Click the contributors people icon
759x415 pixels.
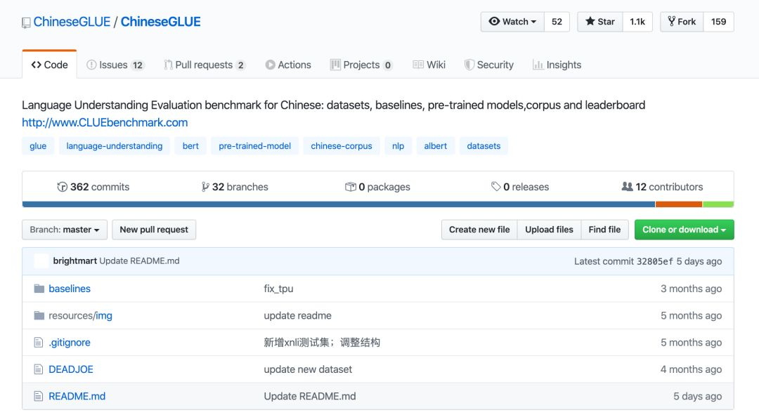pyautogui.click(x=627, y=186)
